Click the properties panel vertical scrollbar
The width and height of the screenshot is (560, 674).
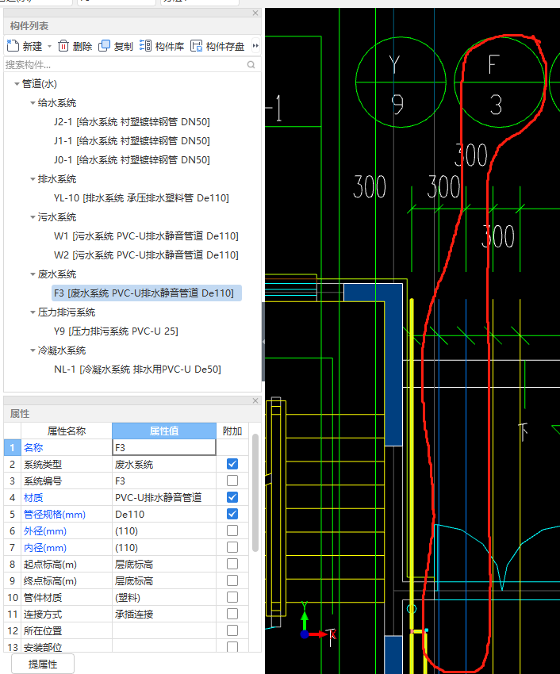(x=255, y=492)
